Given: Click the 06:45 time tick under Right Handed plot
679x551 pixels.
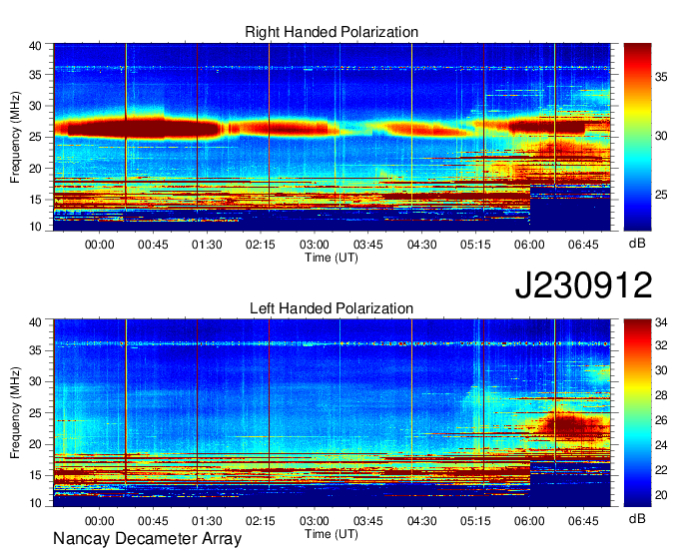Looking at the screenshot, I should 583,245.
